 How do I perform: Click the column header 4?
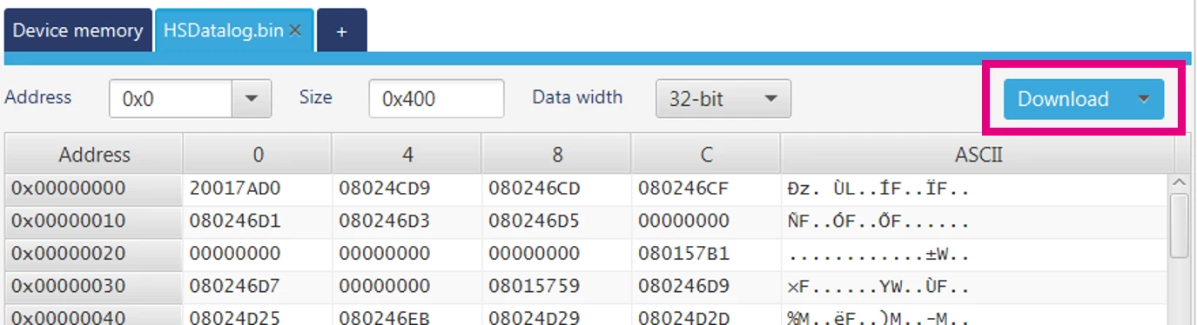coord(407,155)
